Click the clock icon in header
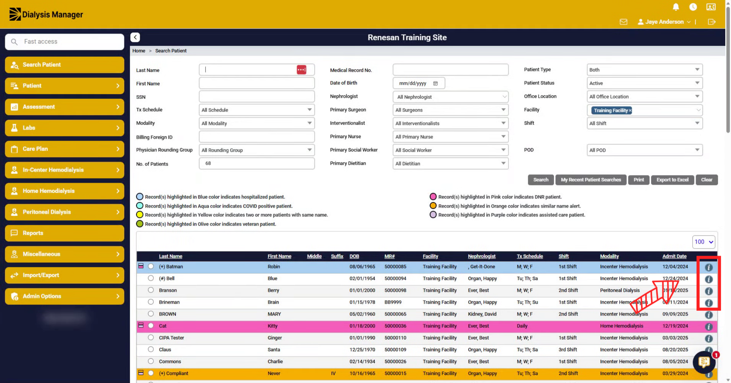Viewport: 731px width, 383px height. pyautogui.click(x=693, y=7)
